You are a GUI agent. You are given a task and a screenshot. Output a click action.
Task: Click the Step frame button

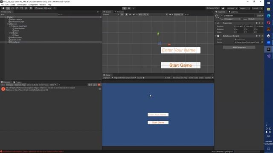(x=134, y=8)
